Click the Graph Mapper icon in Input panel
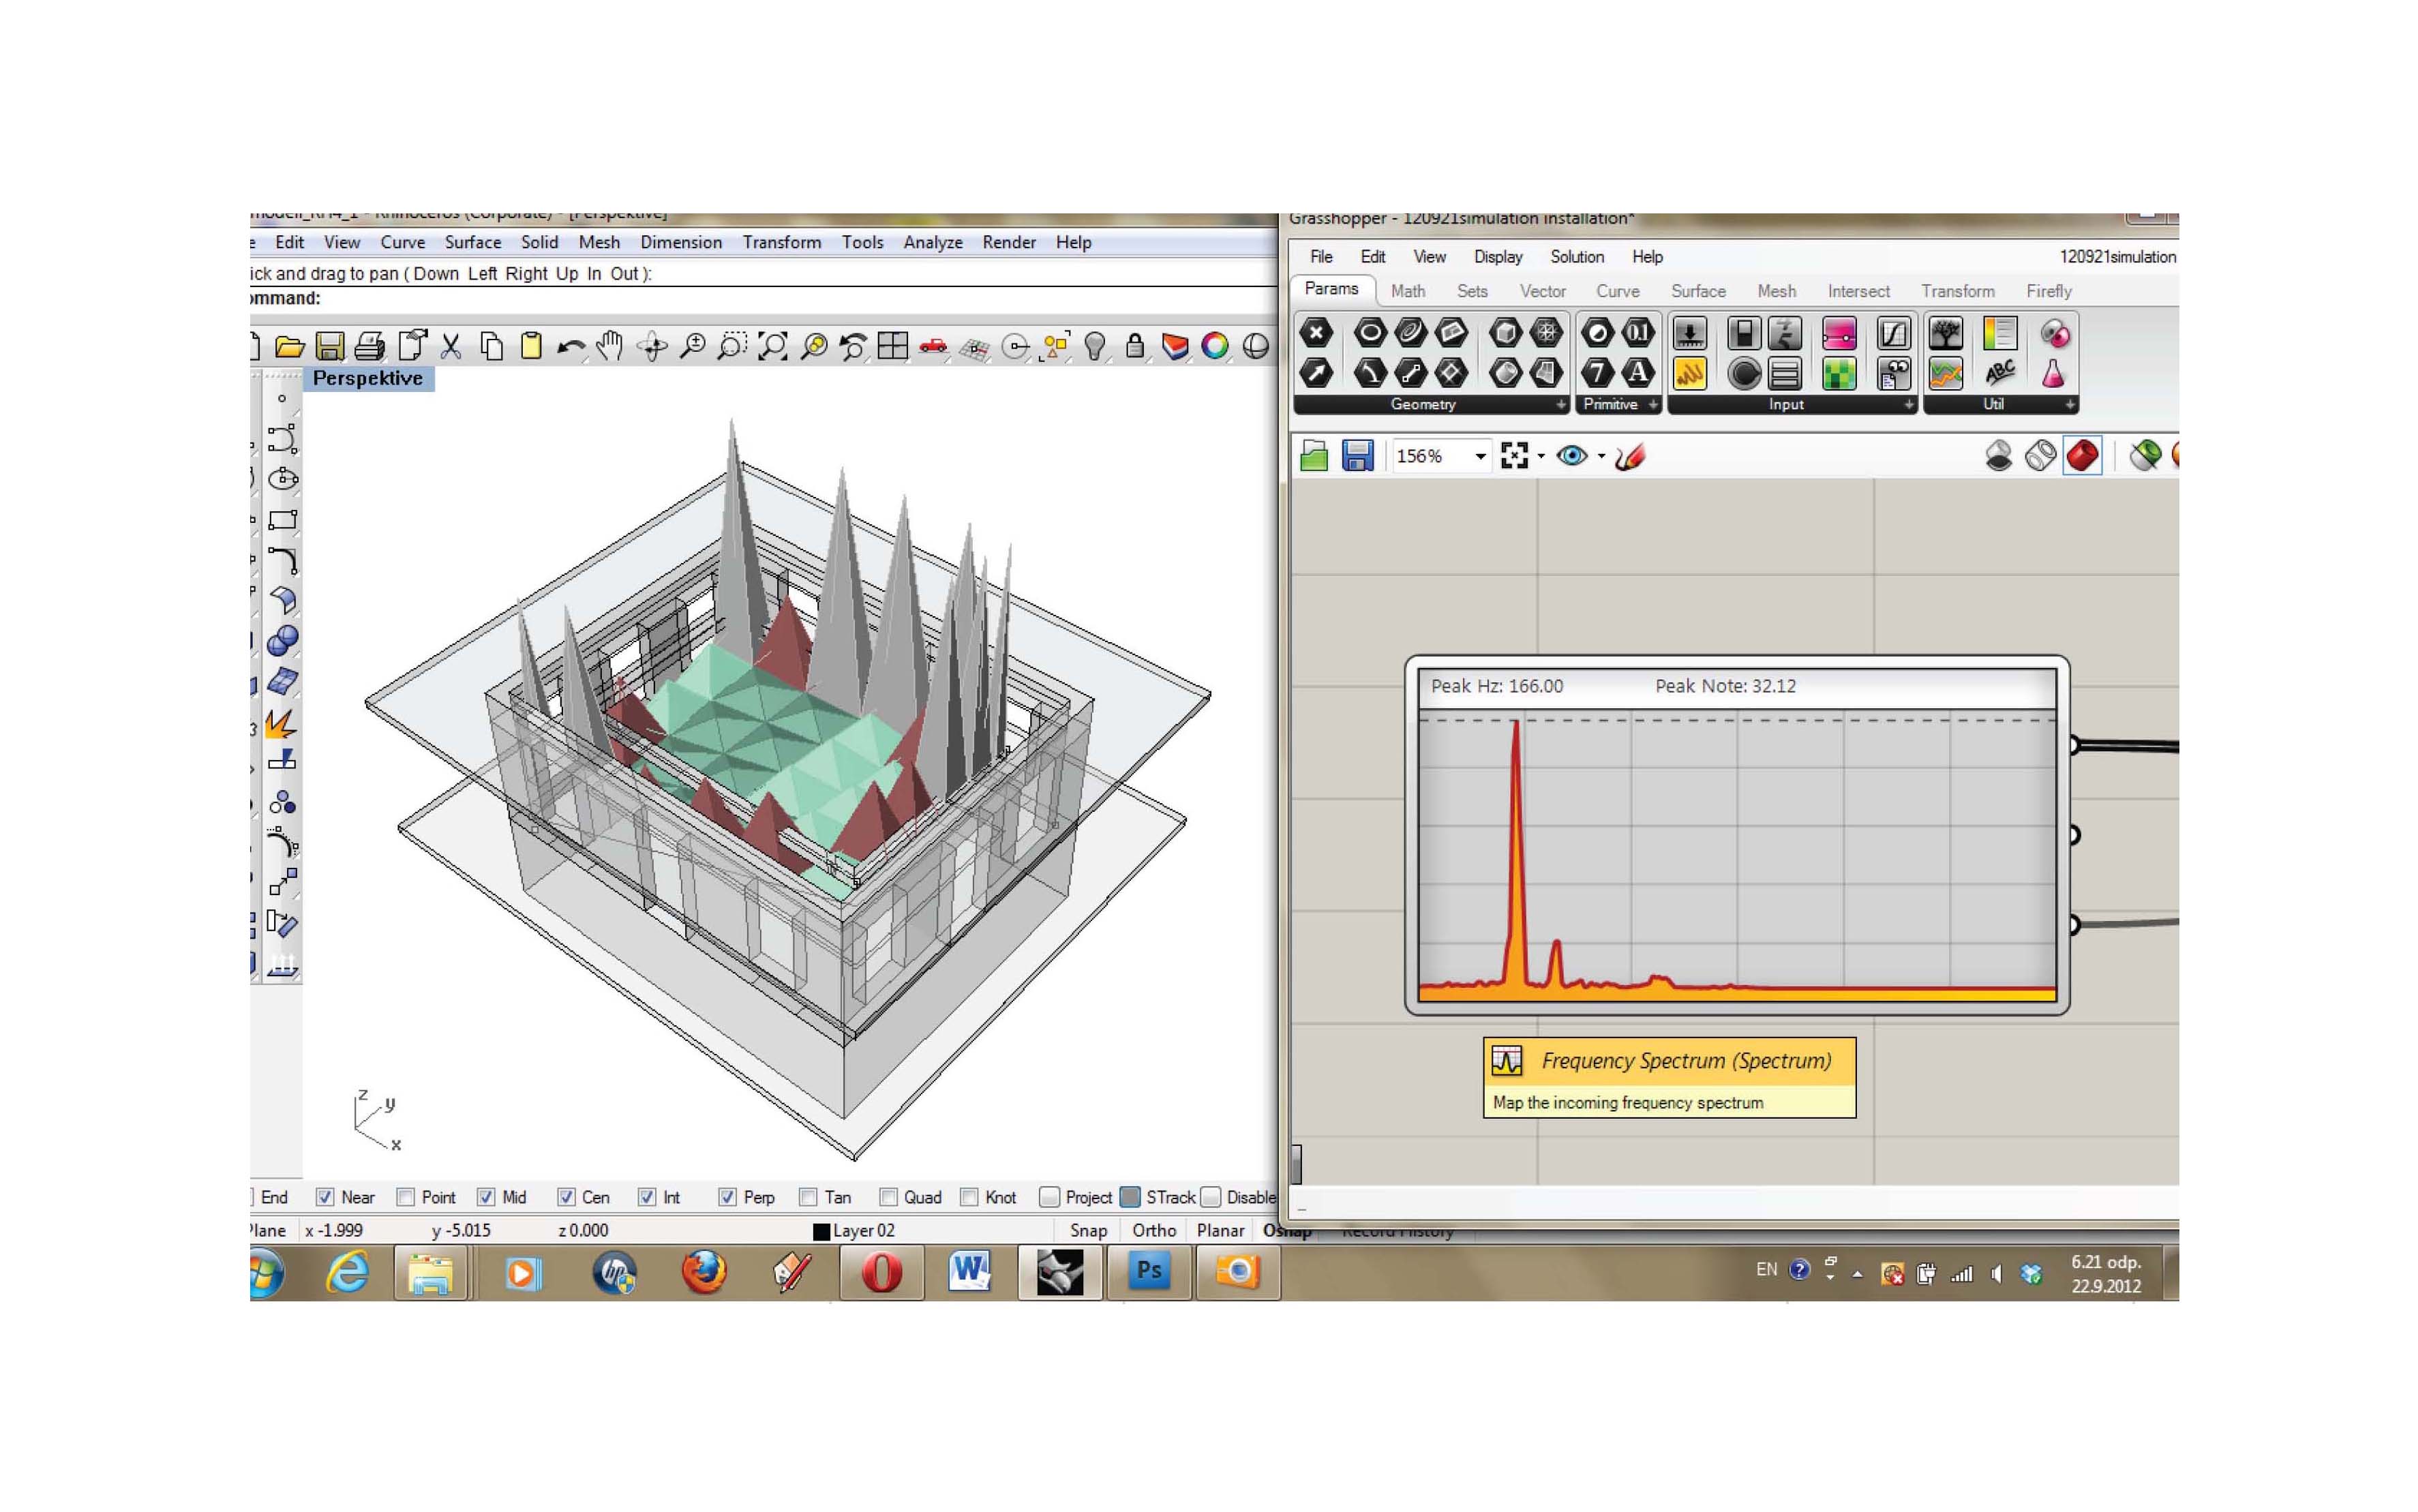 pos(1893,333)
